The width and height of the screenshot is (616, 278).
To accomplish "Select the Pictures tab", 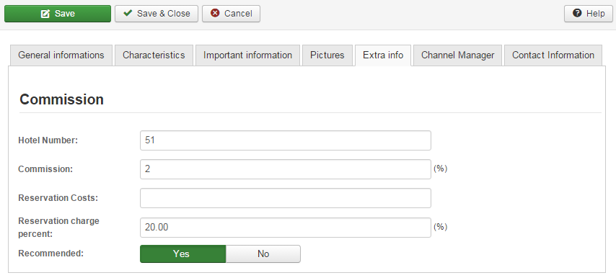I will [x=327, y=55].
